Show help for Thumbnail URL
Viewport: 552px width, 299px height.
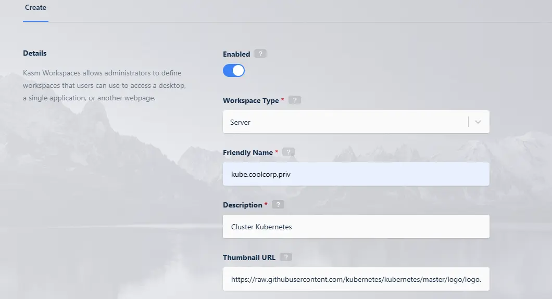pos(286,257)
